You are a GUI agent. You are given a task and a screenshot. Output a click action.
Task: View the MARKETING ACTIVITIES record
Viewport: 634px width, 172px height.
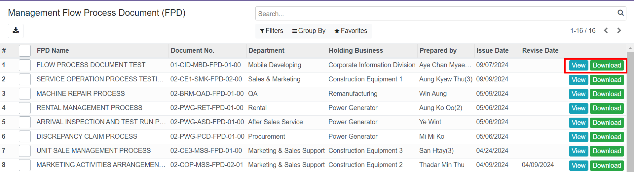[x=578, y=165]
